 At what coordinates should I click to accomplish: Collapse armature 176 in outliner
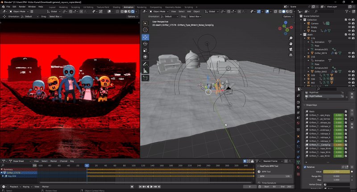305,38
